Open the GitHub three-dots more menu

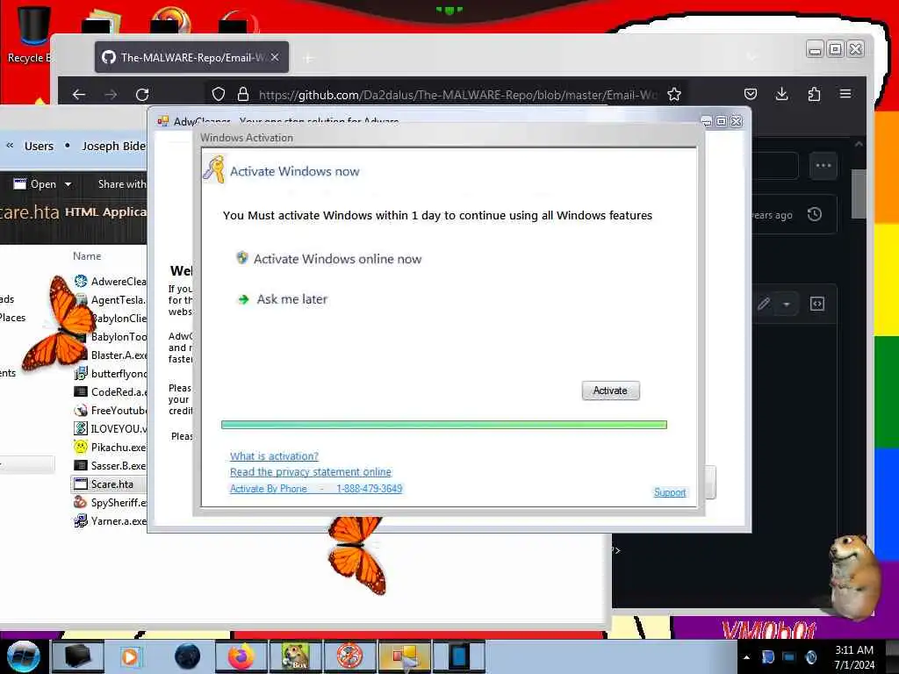point(823,166)
